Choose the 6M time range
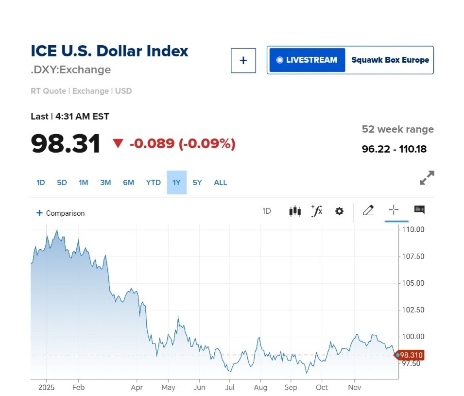 pos(128,183)
